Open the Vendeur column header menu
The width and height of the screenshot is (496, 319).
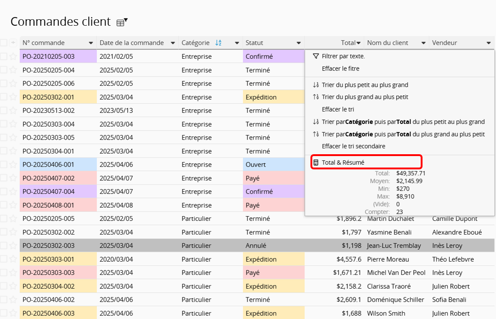tap(488, 43)
